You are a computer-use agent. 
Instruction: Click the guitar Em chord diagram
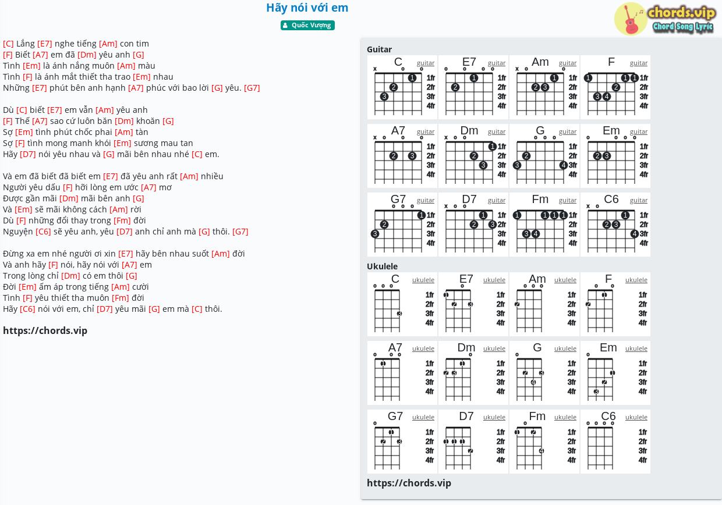tap(615, 156)
